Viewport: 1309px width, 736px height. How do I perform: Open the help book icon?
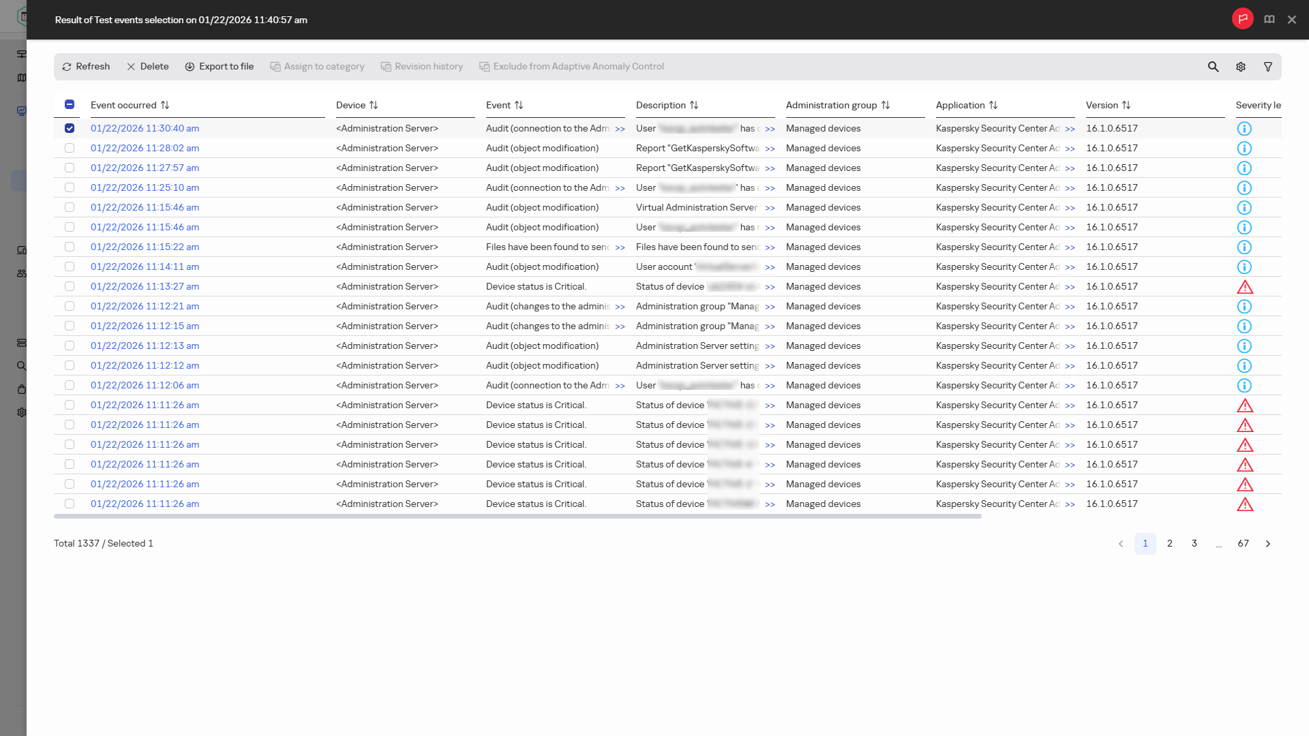tap(1269, 20)
